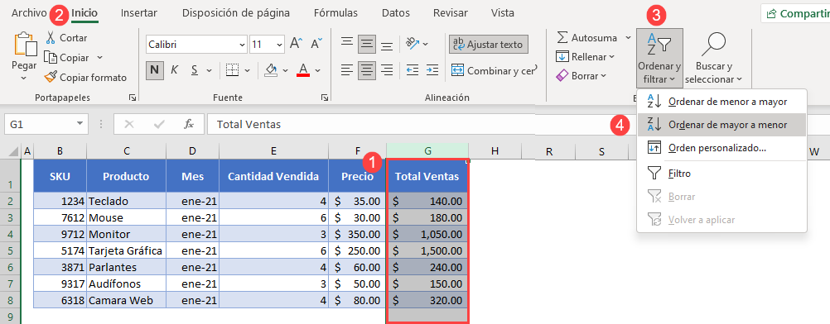Open Pegar dropdown arrow
This screenshot has width=830, height=324.
click(x=24, y=78)
